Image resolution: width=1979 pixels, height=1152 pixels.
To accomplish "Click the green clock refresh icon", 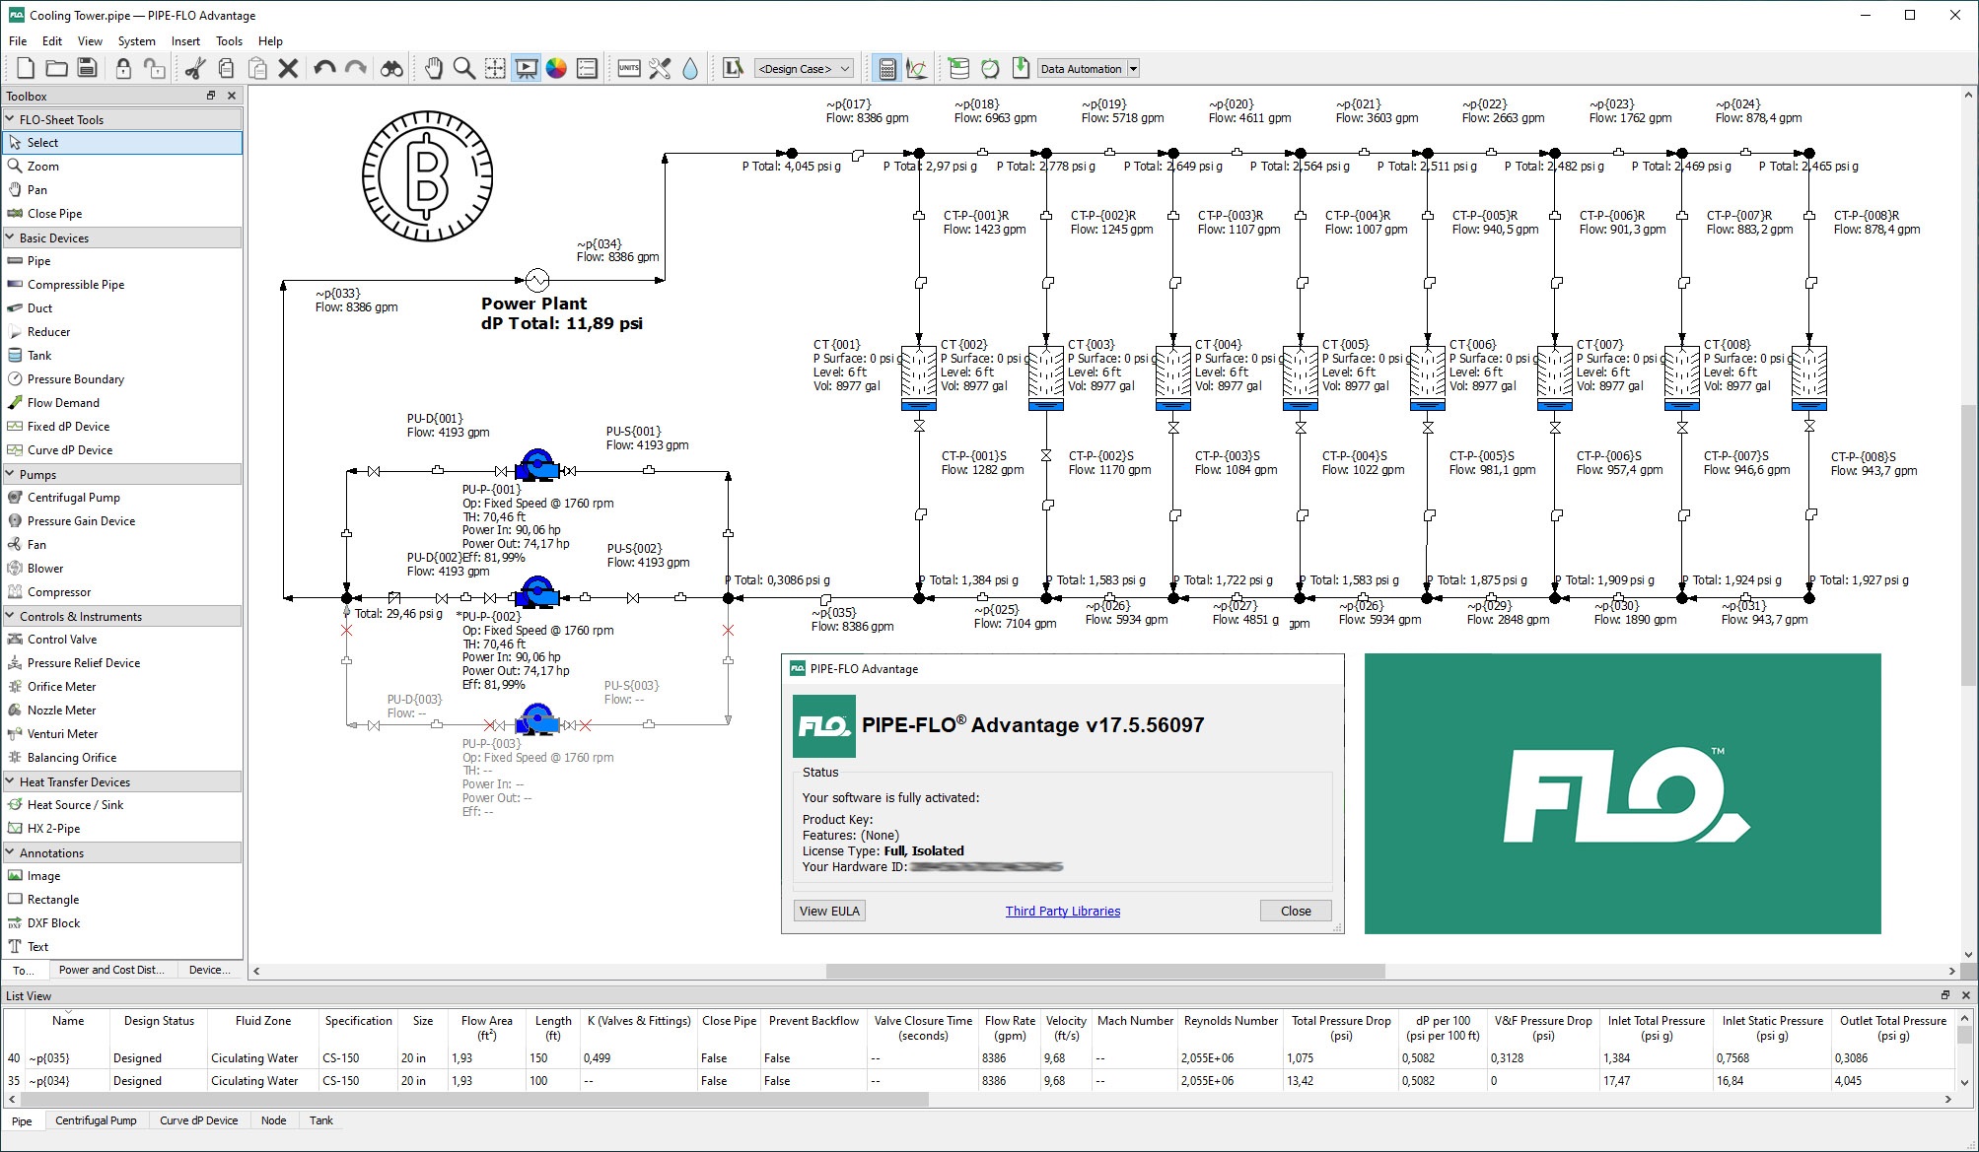I will (x=990, y=68).
